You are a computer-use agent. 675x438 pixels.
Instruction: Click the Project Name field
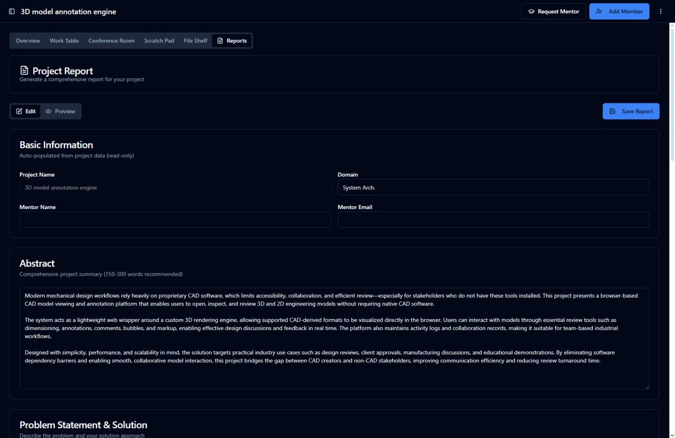click(175, 187)
